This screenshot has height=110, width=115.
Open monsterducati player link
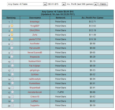[x=35, y=92]
